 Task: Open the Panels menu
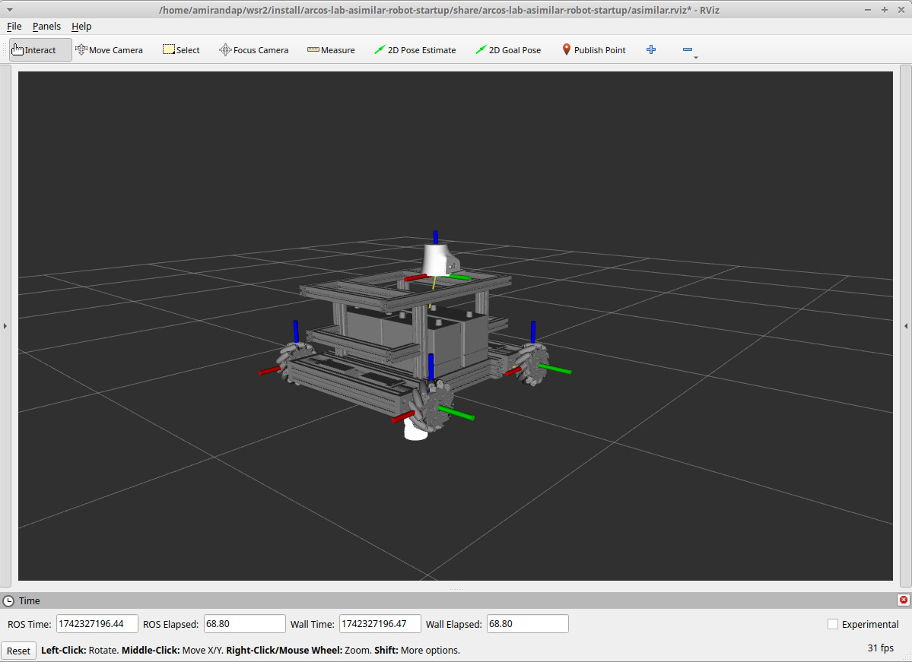(x=46, y=26)
